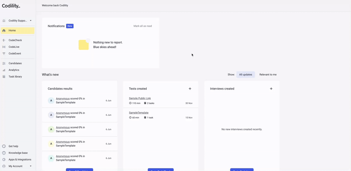Open first Anonymous candidate result link
351x171 pixels.
click(x=63, y=99)
